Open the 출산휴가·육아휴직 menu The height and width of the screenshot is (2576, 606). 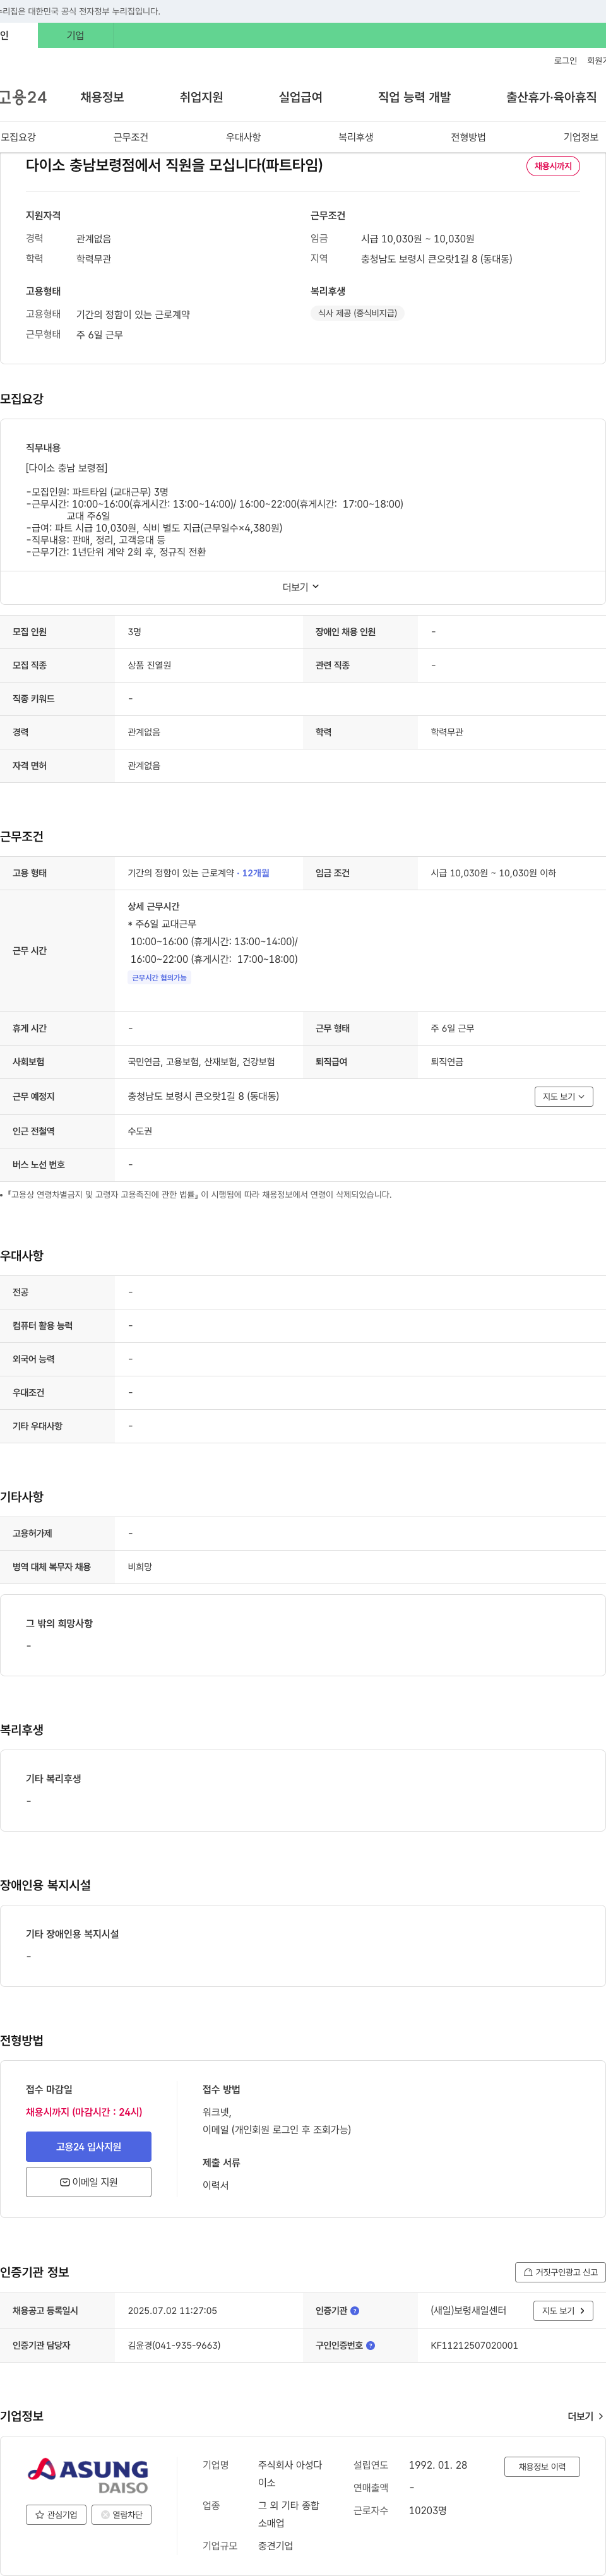(551, 97)
